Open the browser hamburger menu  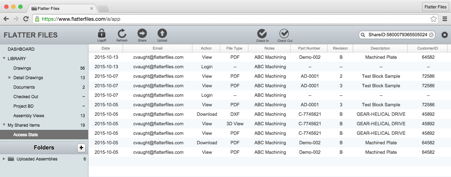click(445, 19)
